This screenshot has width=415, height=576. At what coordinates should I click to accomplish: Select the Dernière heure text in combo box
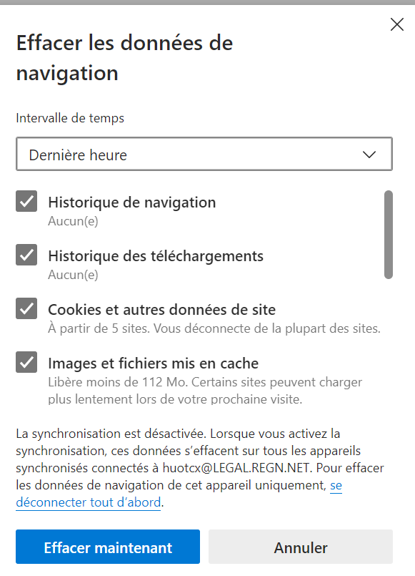pyautogui.click(x=78, y=155)
